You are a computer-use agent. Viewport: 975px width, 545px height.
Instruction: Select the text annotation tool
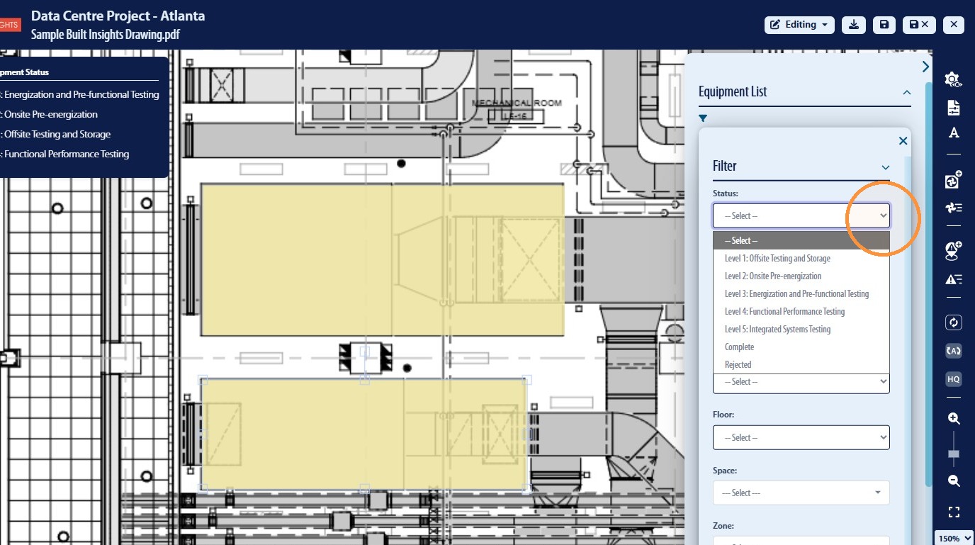point(953,133)
